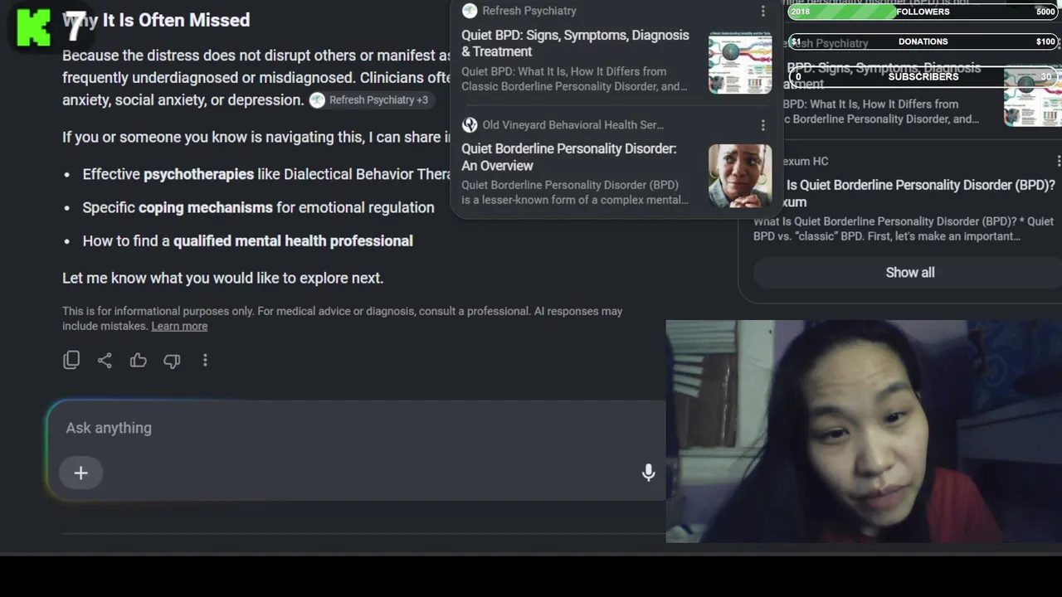Open the 'Refresh Psychiatry +3' source chip
This screenshot has height=597, width=1062.
pos(370,100)
